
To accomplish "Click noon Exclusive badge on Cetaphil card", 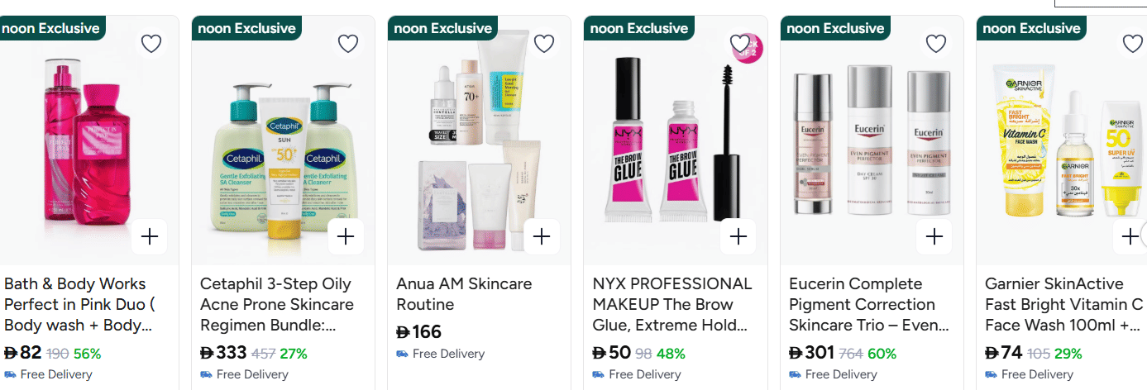I will point(246,28).
